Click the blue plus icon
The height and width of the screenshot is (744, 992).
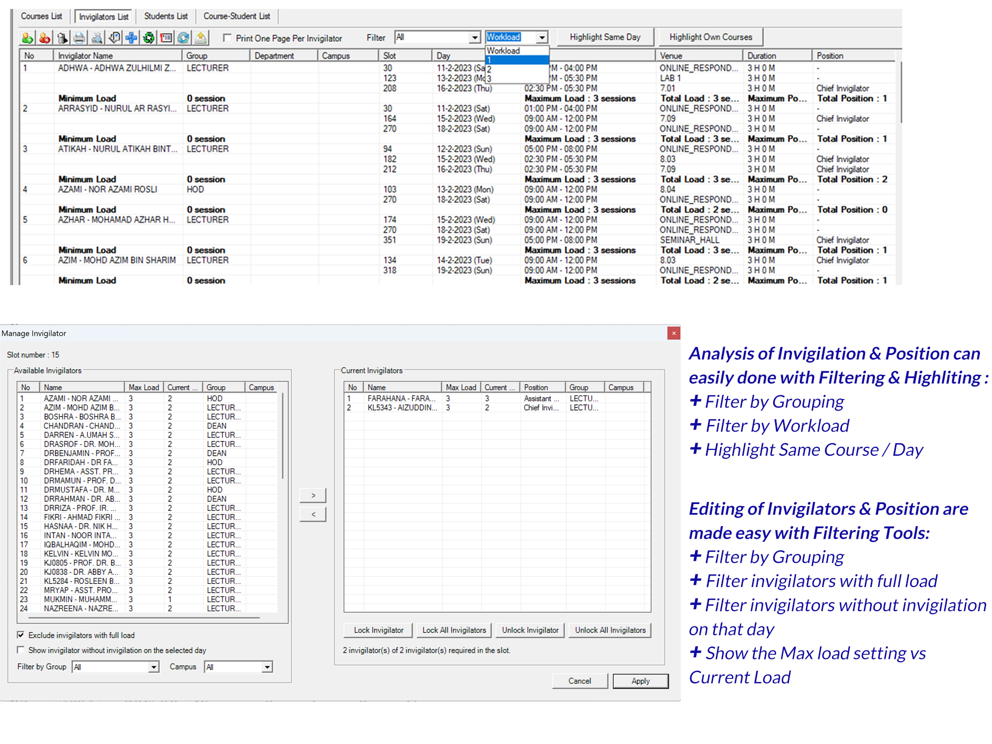tap(131, 38)
